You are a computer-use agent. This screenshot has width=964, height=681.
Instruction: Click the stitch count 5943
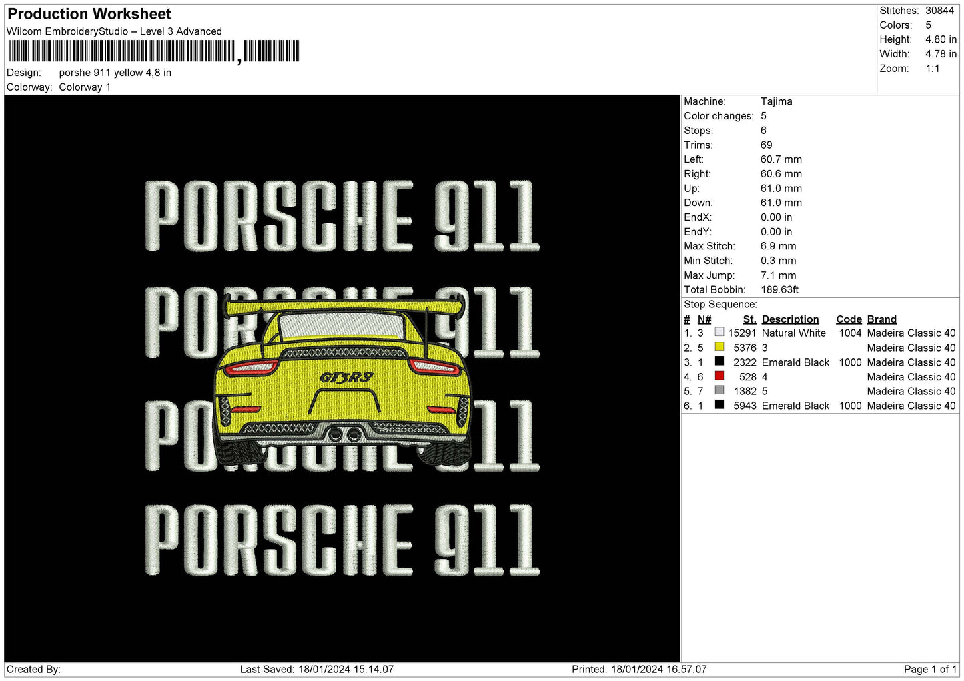pos(745,406)
